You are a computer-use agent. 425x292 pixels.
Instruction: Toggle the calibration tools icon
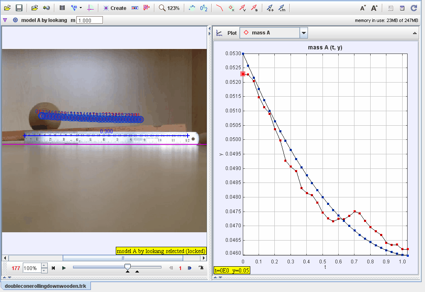(x=74, y=8)
